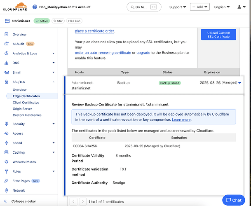Click the Workers Routes icon
This screenshot has height=206, width=251.
coord(7,162)
